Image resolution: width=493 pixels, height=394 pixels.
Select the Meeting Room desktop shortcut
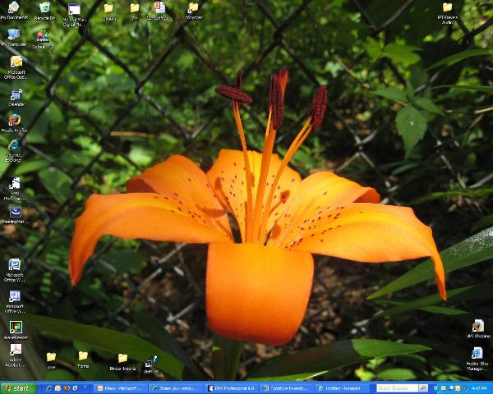tap(15, 214)
